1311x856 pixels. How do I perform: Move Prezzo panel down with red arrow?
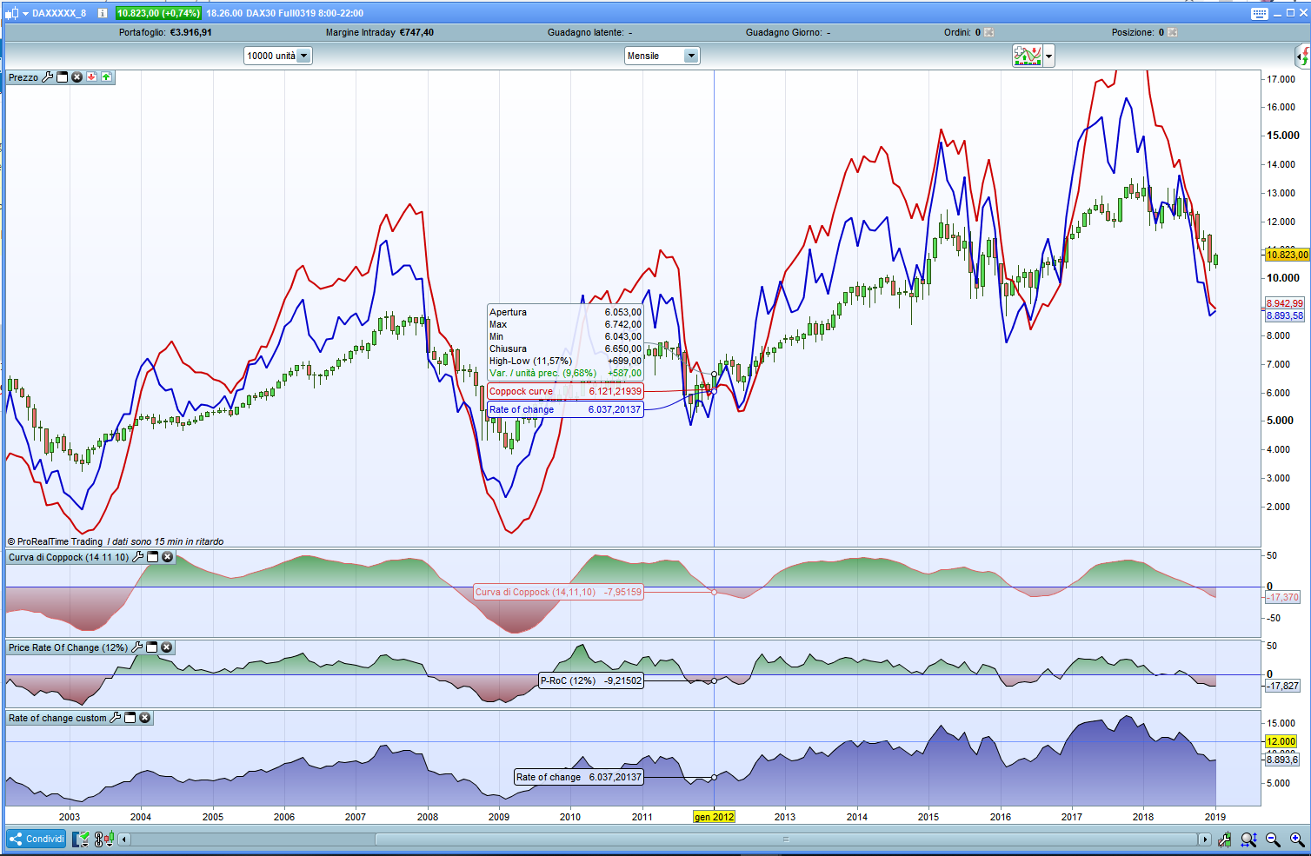[92, 77]
